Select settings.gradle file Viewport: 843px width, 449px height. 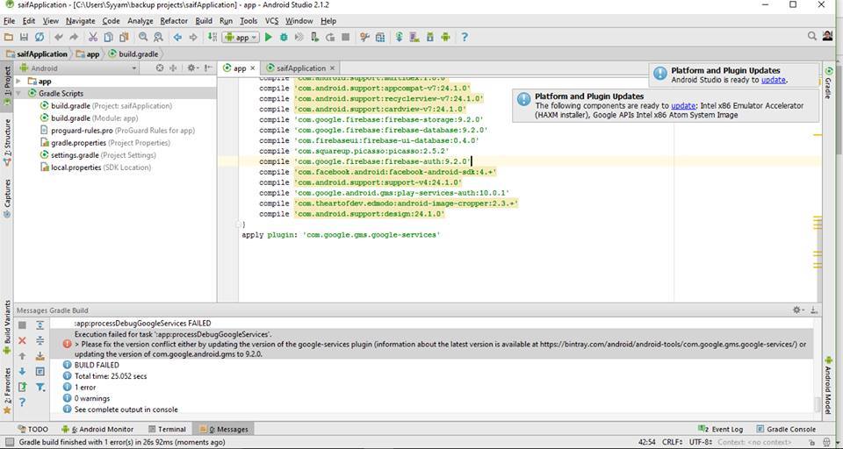click(98, 155)
